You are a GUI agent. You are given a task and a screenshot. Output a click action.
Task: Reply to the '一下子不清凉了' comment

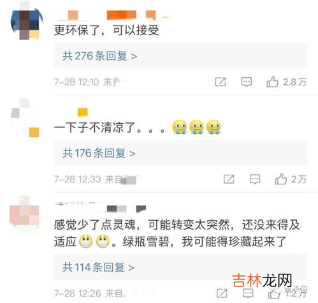click(255, 179)
